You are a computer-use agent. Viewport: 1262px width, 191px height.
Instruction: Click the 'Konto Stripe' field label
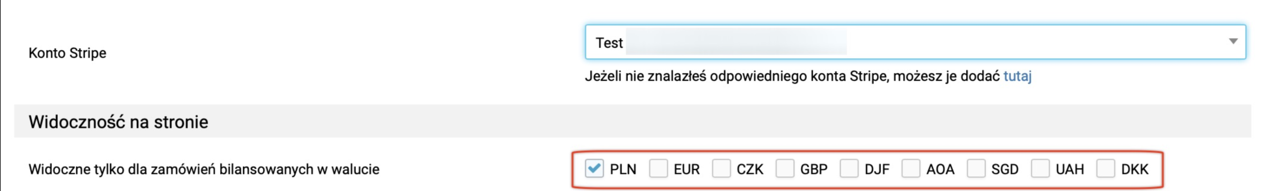click(67, 53)
